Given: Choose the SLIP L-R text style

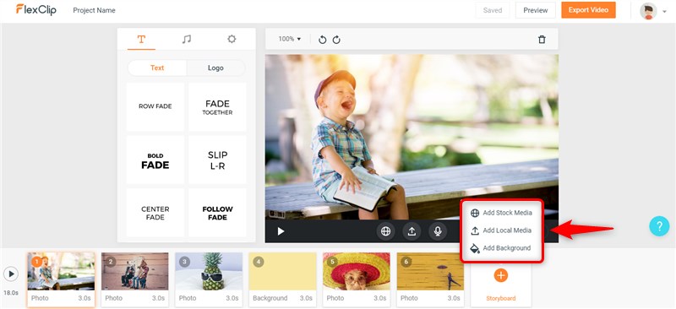Looking at the screenshot, I should tap(217, 160).
